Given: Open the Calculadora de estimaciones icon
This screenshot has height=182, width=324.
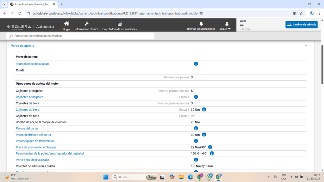Looking at the screenshot, I should 120,24.
